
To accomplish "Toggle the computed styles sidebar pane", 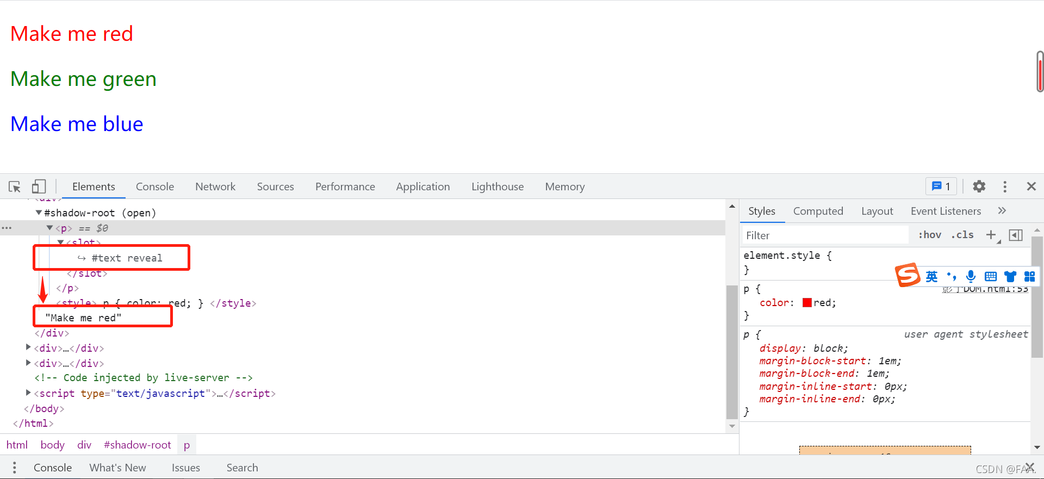I will [x=1015, y=235].
